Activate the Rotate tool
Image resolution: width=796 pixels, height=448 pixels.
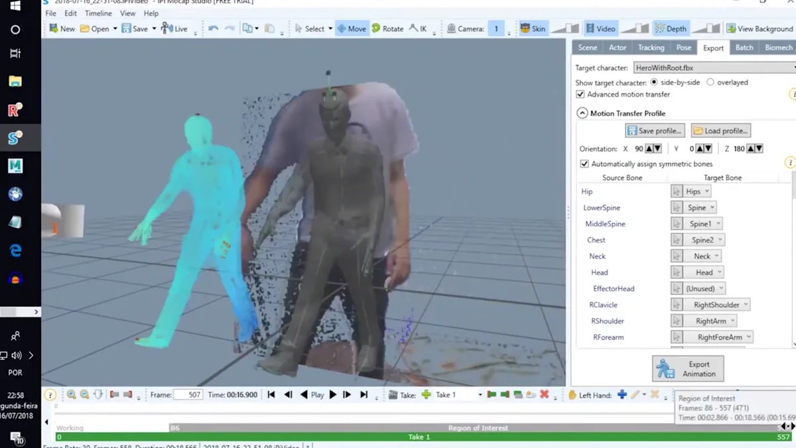387,28
